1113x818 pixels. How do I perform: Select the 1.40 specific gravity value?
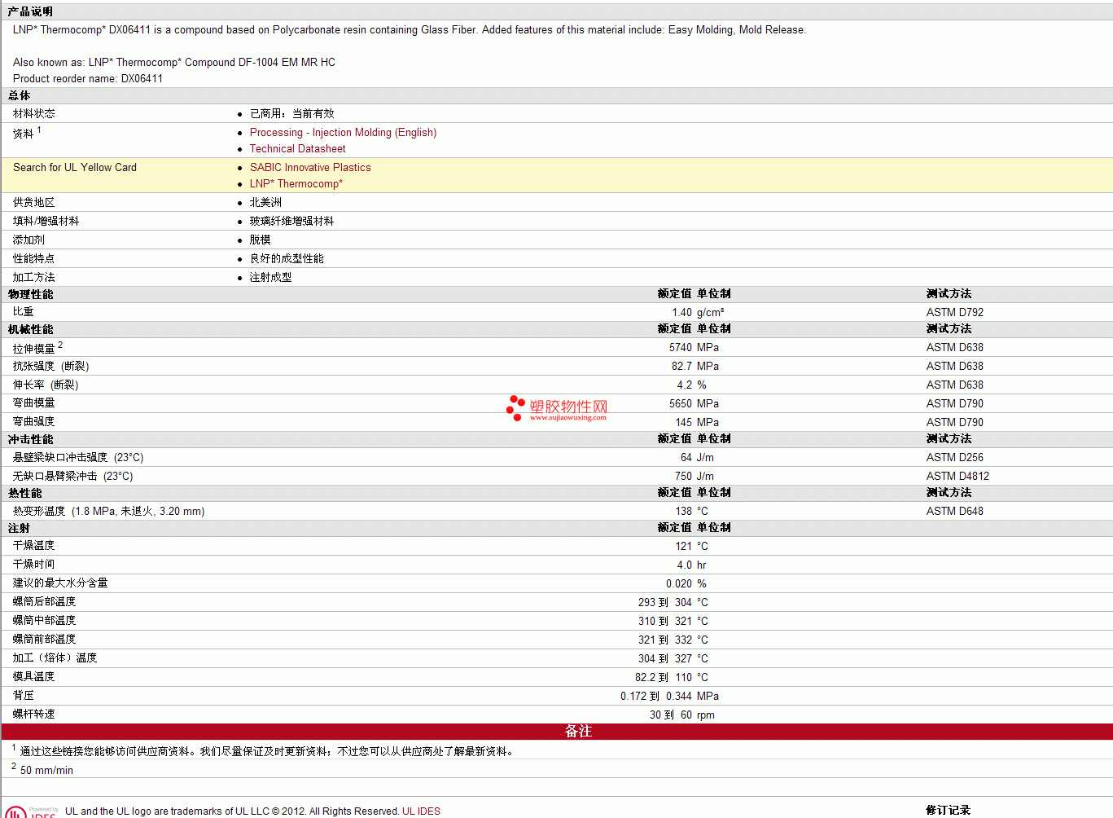681,313
